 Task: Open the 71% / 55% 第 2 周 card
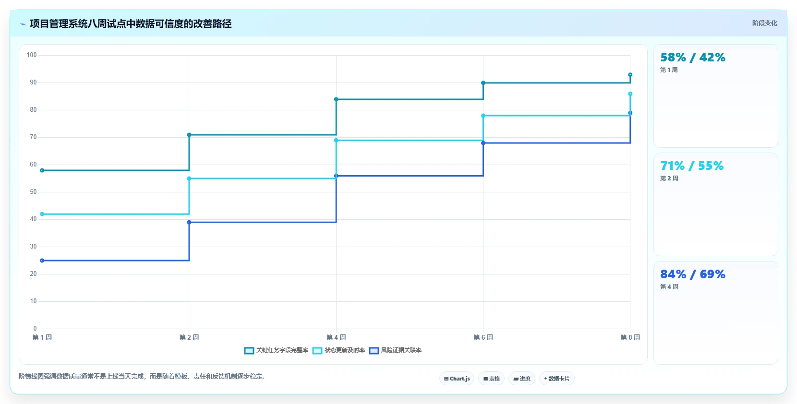click(x=716, y=204)
